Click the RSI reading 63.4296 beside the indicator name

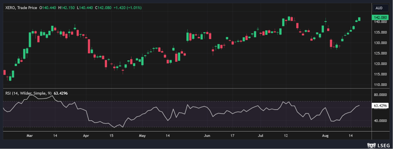(61, 93)
